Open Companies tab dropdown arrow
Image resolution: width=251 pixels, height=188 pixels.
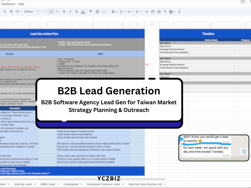81,184
